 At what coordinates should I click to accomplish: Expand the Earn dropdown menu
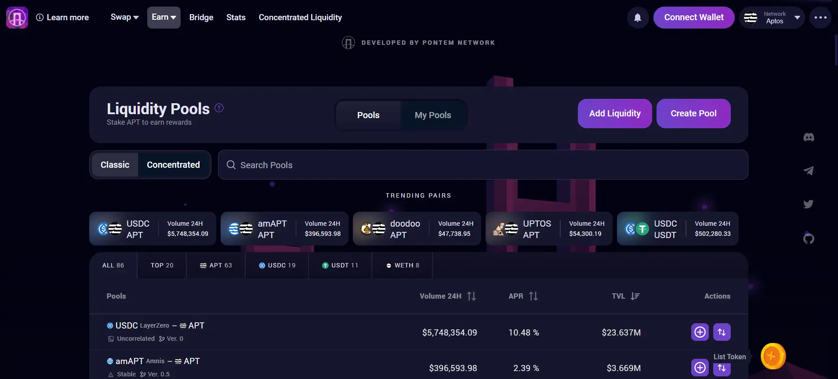[x=163, y=17]
